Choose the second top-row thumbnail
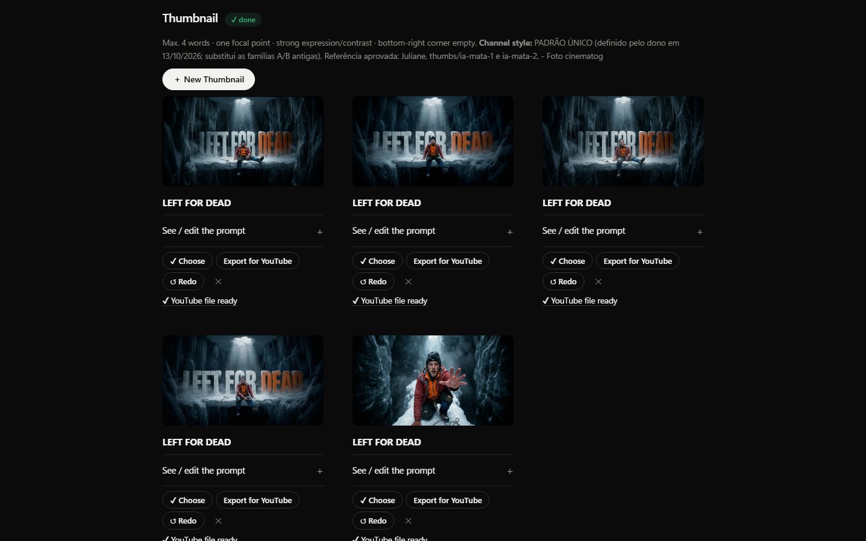The height and width of the screenshot is (541, 866). (x=378, y=261)
